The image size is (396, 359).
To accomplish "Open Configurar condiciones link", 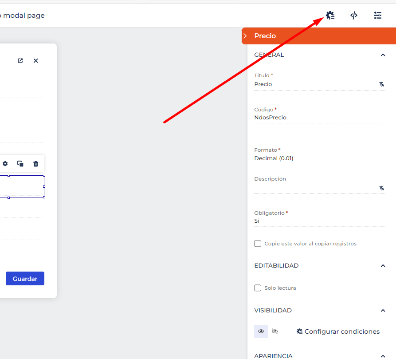I will 338,331.
